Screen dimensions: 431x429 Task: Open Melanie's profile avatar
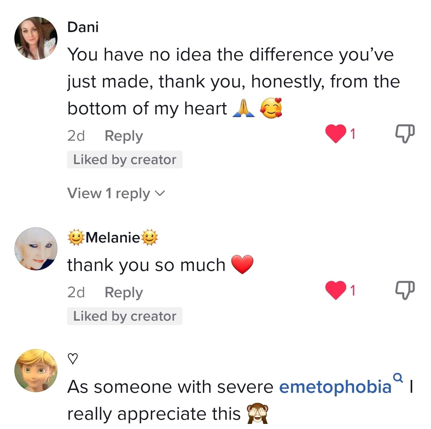click(x=36, y=248)
